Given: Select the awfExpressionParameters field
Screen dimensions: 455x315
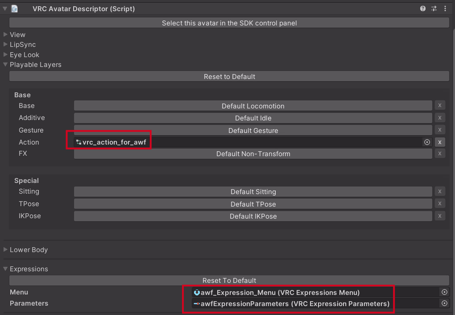Looking at the screenshot, I should [320, 303].
